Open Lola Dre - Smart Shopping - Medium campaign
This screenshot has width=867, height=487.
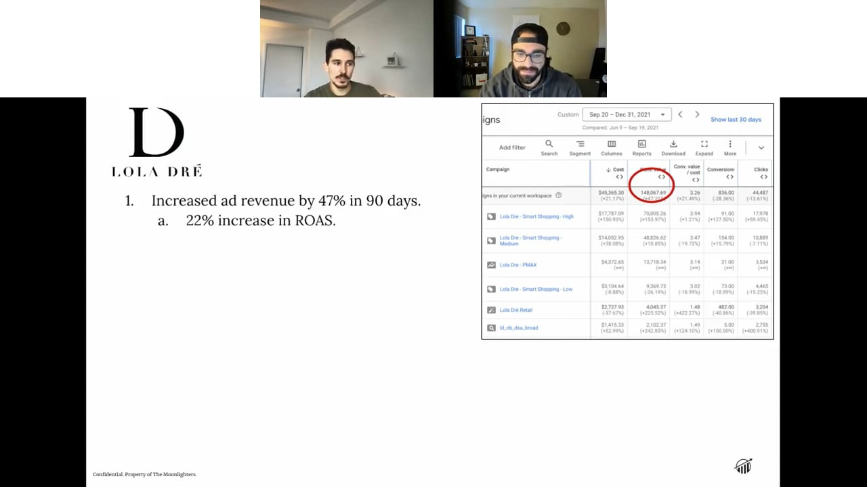(530, 241)
